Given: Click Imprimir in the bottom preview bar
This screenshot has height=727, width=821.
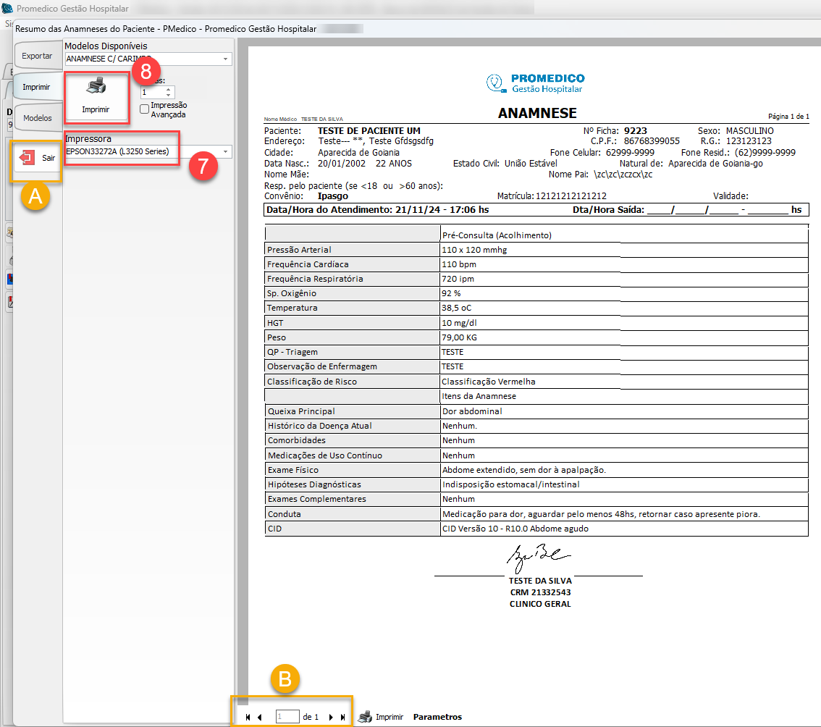Looking at the screenshot, I should [x=381, y=717].
